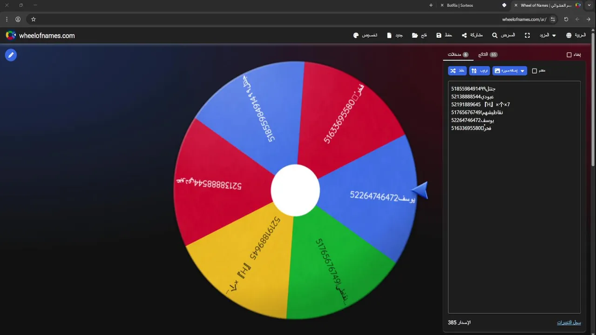Viewport: 596px width, 335px height.
Task: Sort entries with the ترتيب button
Action: click(x=480, y=71)
